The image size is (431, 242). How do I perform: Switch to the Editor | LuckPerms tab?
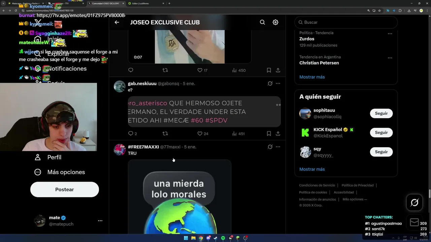point(145,3)
